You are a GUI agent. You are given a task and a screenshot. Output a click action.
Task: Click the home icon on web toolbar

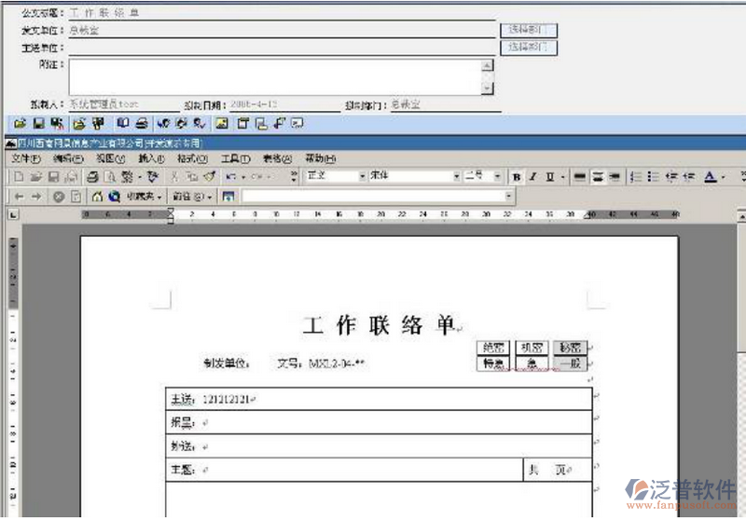(96, 197)
